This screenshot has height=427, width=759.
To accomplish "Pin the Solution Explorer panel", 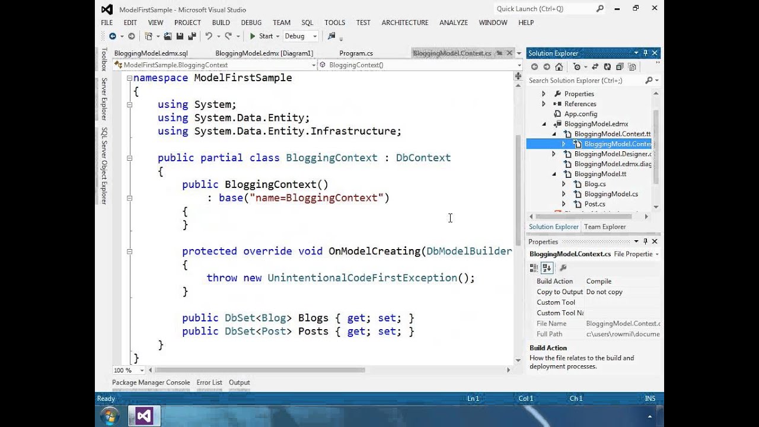I will (645, 53).
